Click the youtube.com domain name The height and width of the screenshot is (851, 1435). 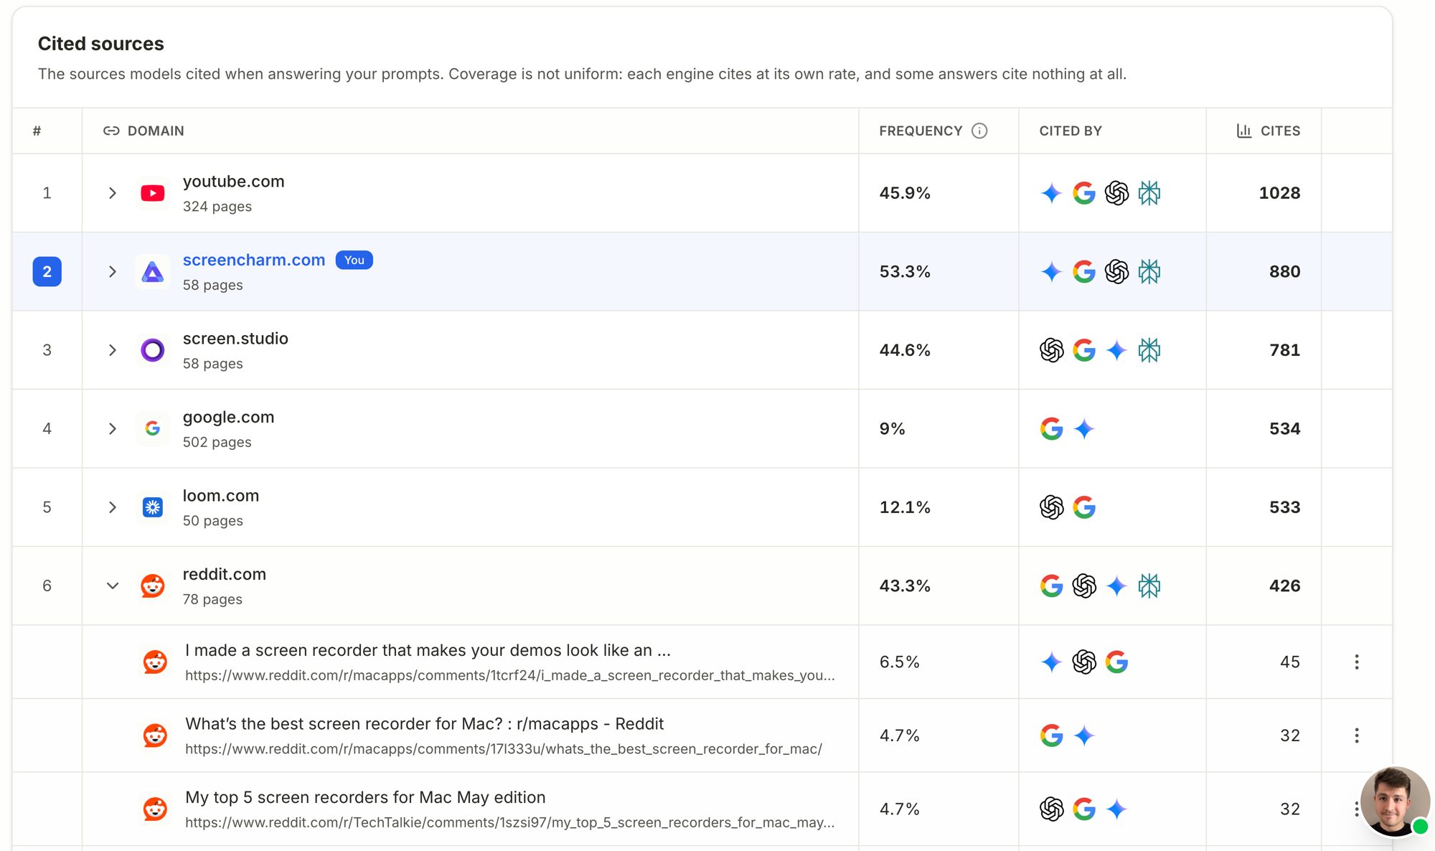click(233, 182)
